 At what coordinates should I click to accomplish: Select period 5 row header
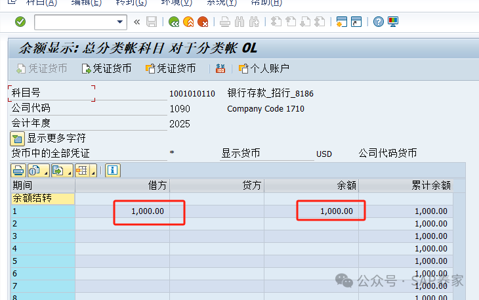(43, 261)
